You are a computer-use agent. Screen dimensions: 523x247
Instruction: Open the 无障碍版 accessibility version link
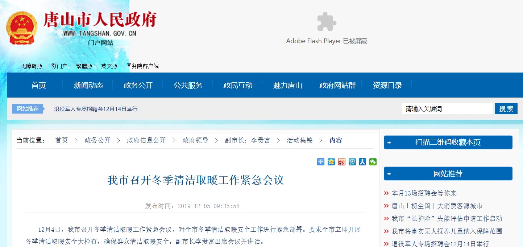(x=32, y=66)
